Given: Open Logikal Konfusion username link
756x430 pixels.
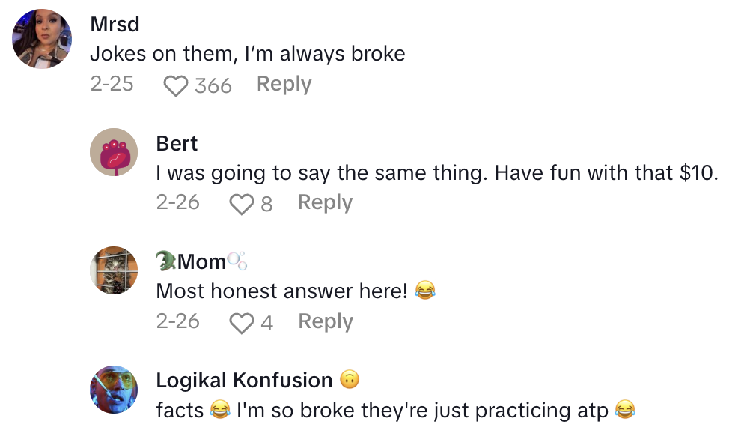Looking at the screenshot, I should point(244,381).
